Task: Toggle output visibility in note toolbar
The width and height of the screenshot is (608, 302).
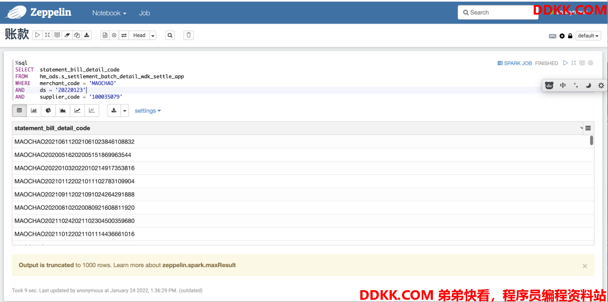Action: [x=57, y=35]
